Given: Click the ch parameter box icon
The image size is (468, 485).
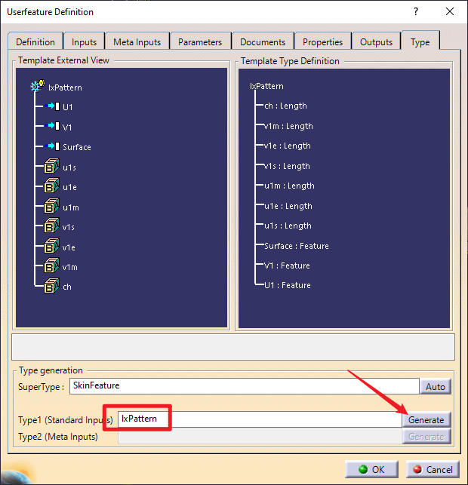Looking at the screenshot, I should click(x=51, y=286).
